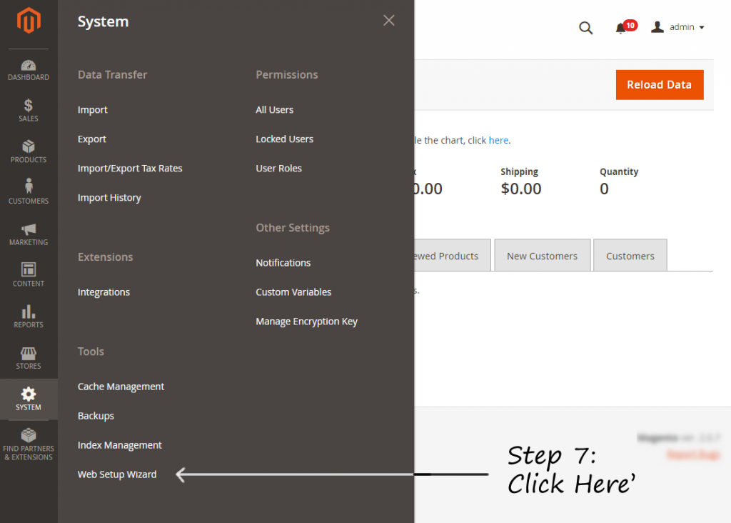The height and width of the screenshot is (523, 731).
Task: Follow the 'here' chart link
Action: pyautogui.click(x=498, y=141)
